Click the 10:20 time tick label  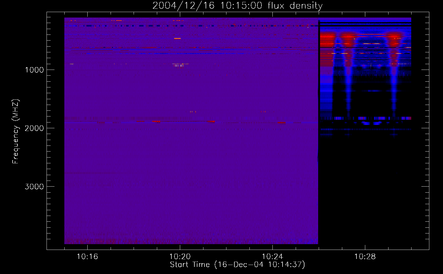pos(180,257)
